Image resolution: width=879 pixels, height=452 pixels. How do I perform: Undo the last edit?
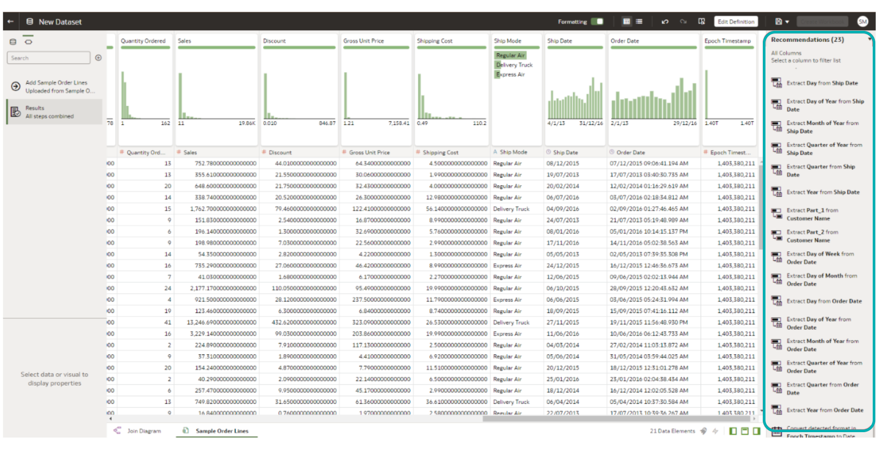click(x=665, y=21)
